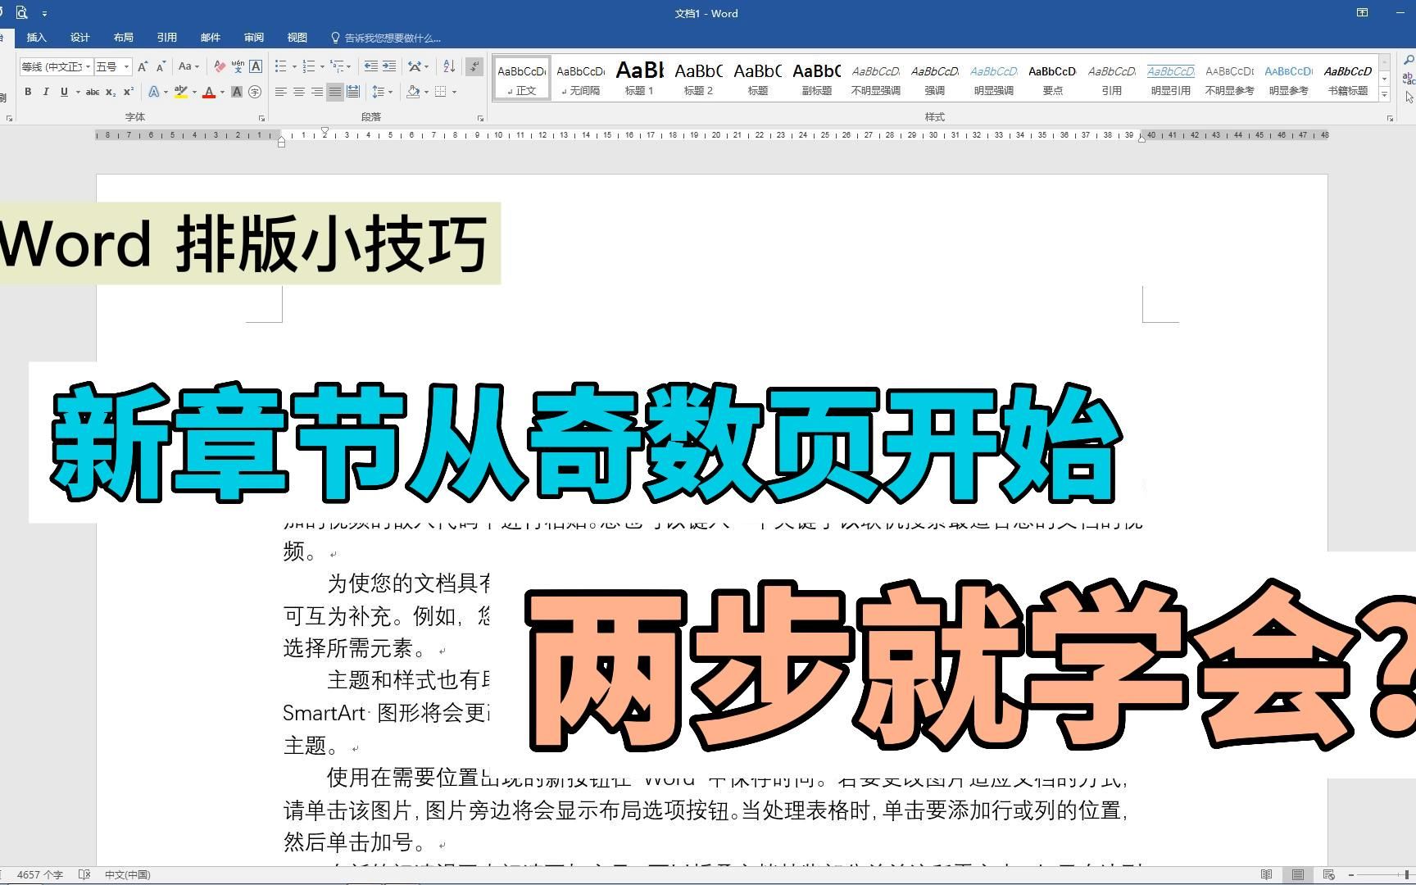Toggle Underline formatting
This screenshot has width=1416, height=885.
coord(64,92)
